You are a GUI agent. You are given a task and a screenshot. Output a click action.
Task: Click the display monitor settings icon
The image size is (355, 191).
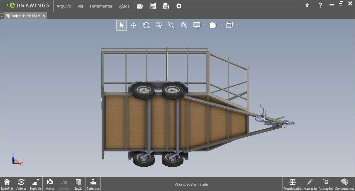(197, 25)
